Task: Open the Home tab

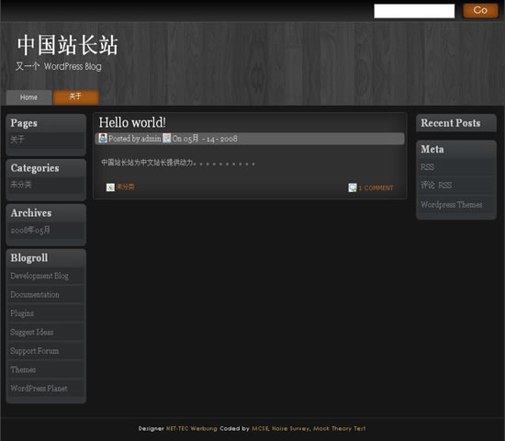Action: (28, 97)
